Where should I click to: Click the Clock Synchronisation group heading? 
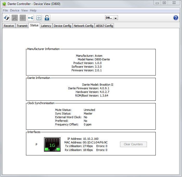pos(41,103)
